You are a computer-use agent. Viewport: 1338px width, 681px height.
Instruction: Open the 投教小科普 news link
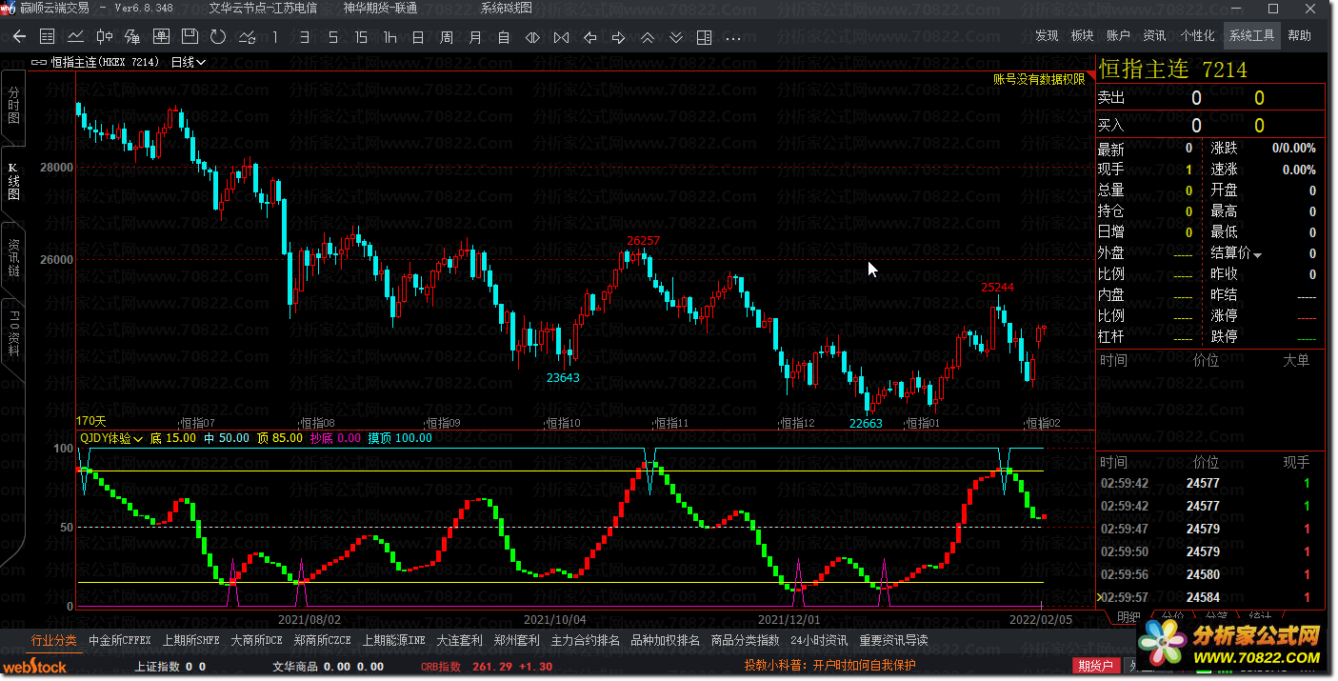(x=830, y=666)
